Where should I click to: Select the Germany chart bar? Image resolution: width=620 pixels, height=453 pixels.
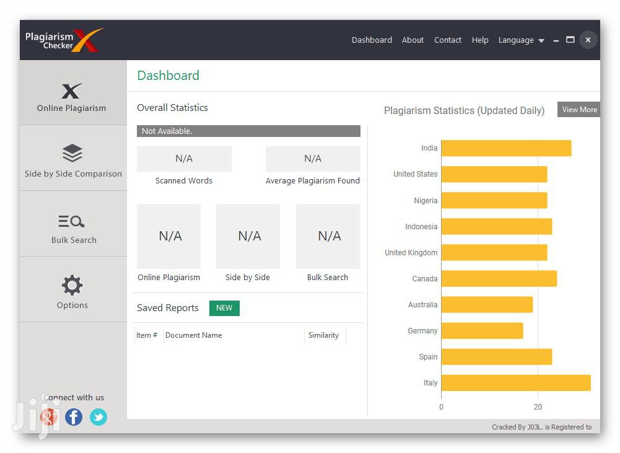(482, 331)
